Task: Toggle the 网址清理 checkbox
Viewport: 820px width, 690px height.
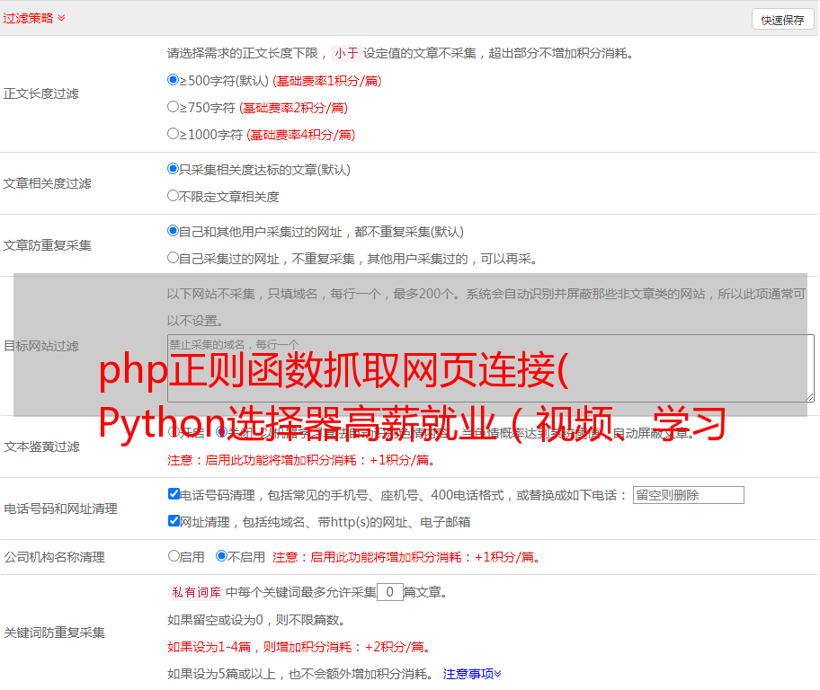Action: (174, 521)
